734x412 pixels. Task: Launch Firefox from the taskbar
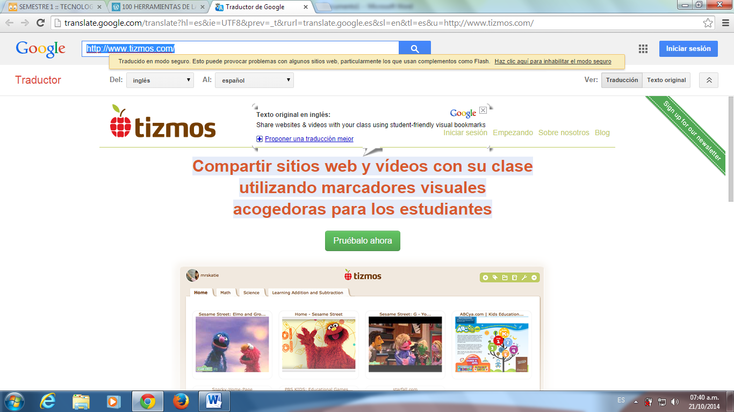click(182, 401)
